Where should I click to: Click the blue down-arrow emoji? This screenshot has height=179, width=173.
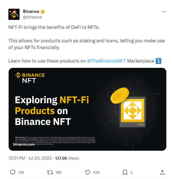[158, 61]
